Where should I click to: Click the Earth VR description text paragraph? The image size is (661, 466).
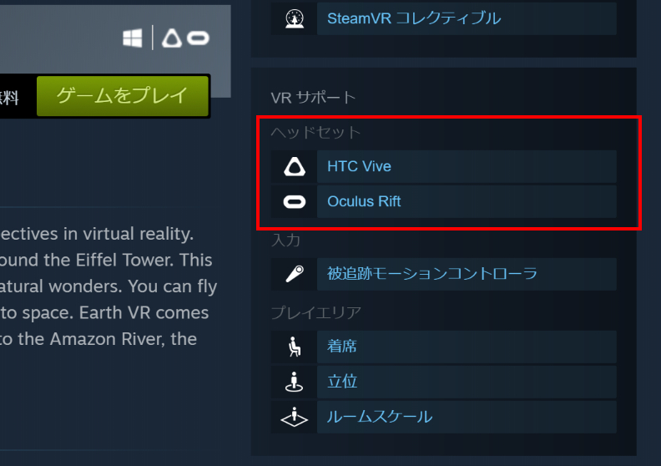pos(108,286)
